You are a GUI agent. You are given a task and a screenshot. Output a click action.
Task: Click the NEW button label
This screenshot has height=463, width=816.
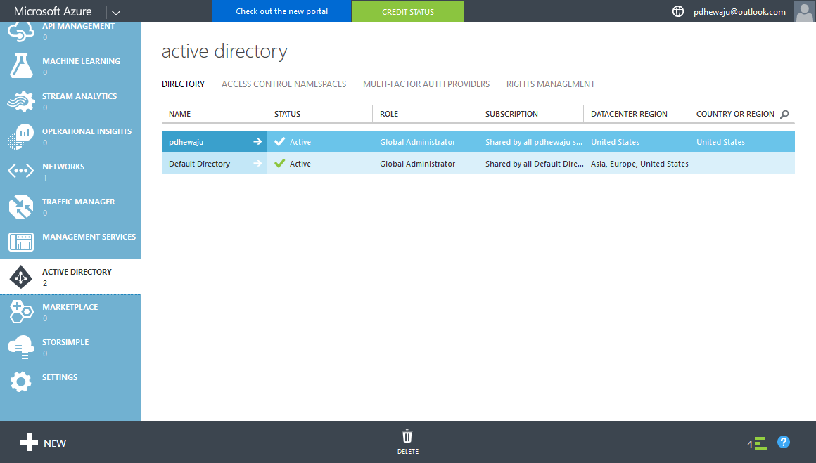[x=55, y=443]
